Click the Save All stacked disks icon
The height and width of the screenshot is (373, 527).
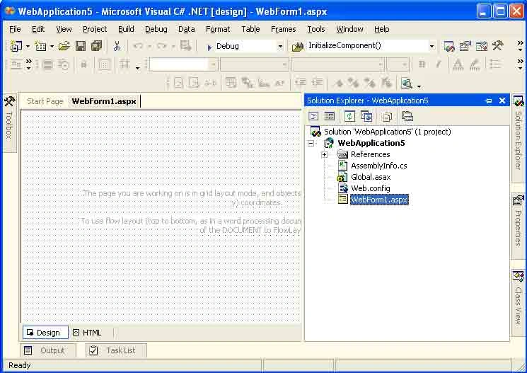96,46
